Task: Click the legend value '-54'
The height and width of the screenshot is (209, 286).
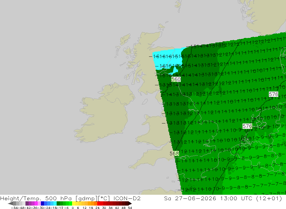Action: 14,208
